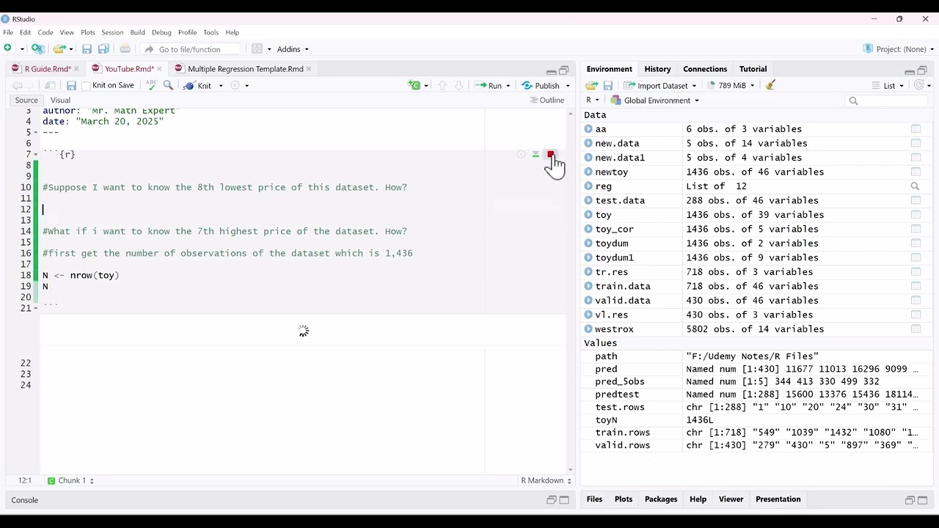The image size is (939, 528).
Task: Open the List view dropdown
Action: 888,86
